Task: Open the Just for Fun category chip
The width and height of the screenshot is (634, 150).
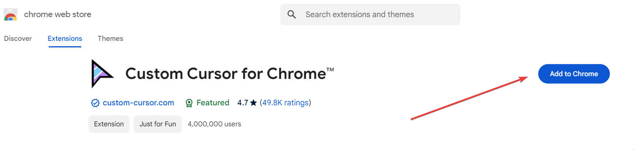Action: (158, 124)
